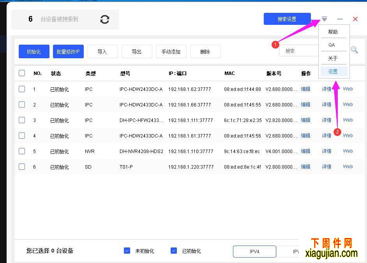Check the box for device row 3
This screenshot has height=263, width=367.
pos(22,120)
